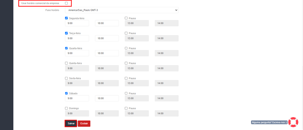This screenshot has width=303, height=130.
Task: Enable Pausa for Domingo
Action: [126, 108]
